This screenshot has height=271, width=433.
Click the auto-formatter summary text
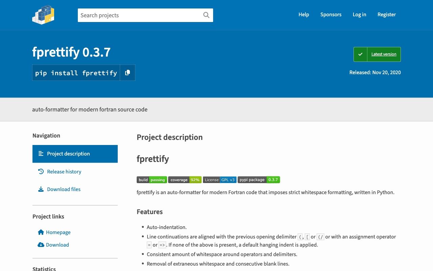coord(90,109)
